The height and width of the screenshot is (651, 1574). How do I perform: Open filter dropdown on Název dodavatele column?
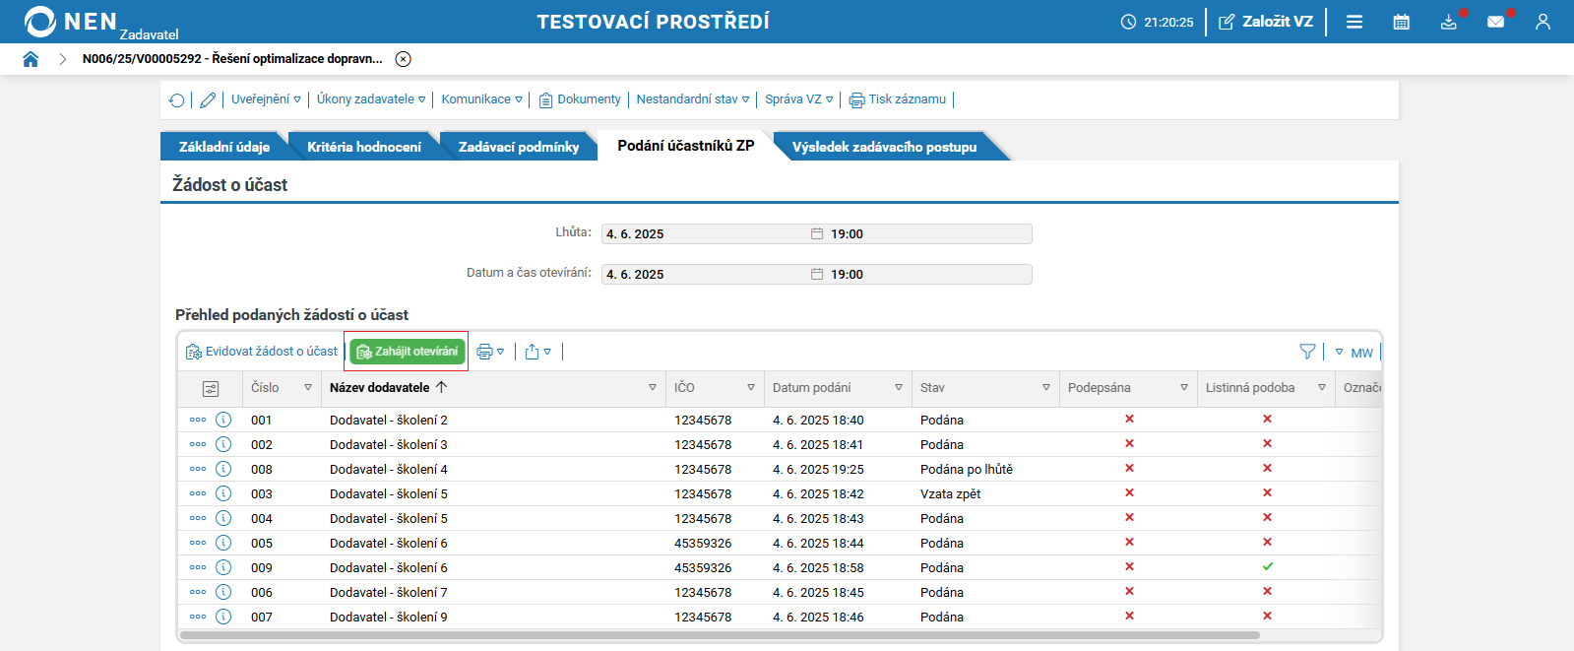(x=653, y=388)
